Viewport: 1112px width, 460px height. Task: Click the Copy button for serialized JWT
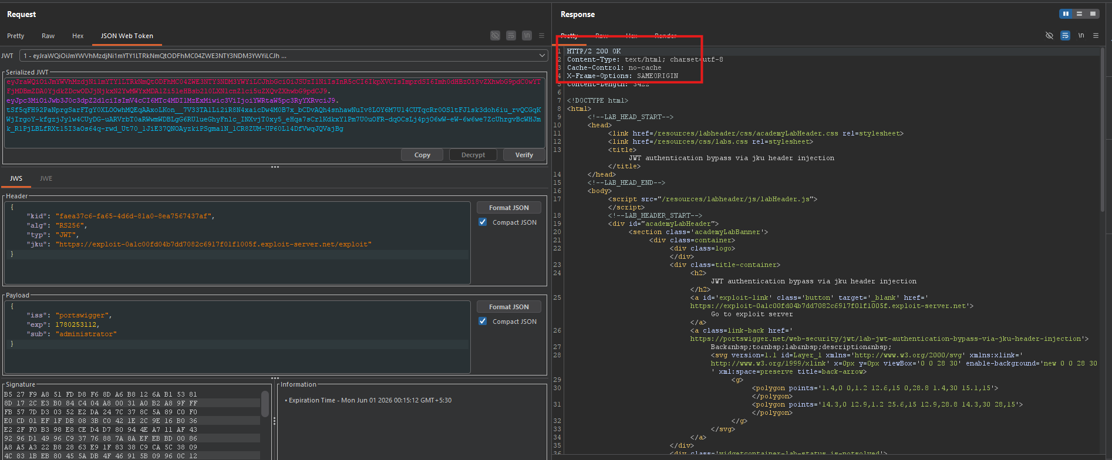[422, 155]
